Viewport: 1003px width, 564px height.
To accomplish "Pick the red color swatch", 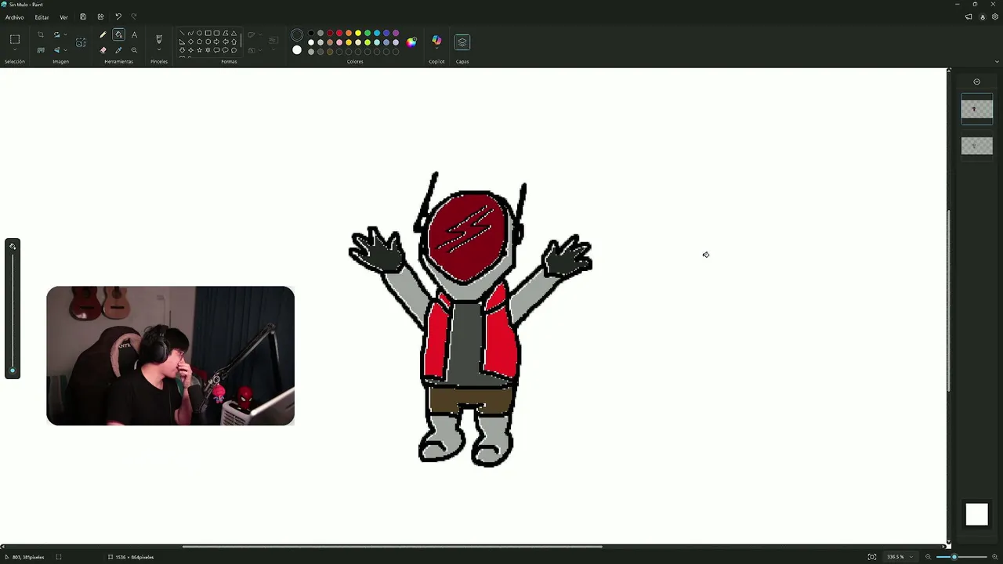I will click(339, 34).
